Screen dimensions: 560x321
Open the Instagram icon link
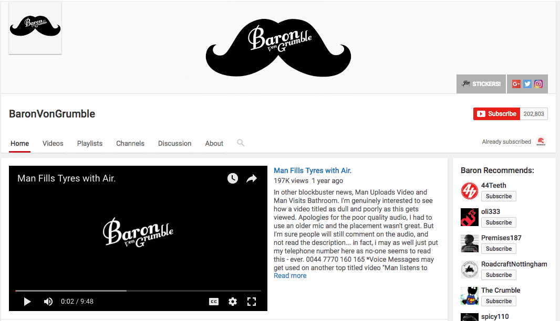pos(538,84)
